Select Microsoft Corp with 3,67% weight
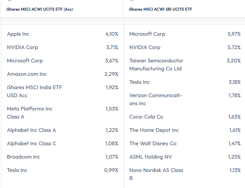Viewport: 245px width, 188px height. pos(25,61)
